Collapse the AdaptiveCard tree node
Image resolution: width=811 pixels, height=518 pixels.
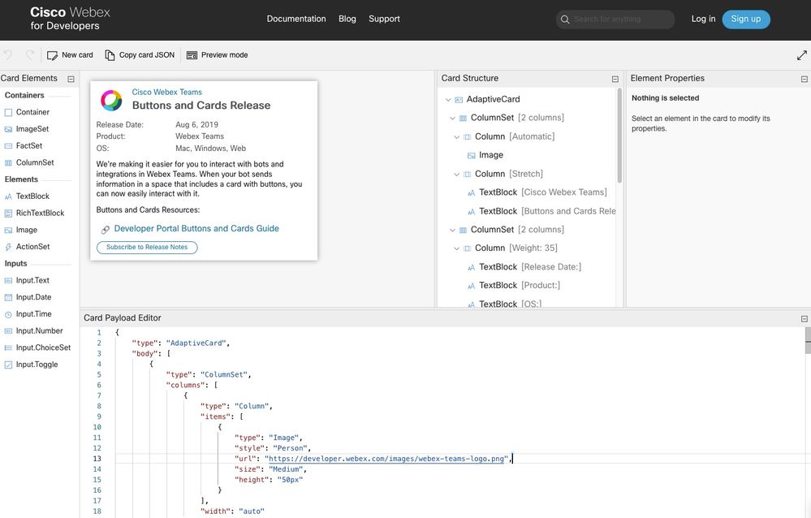(x=448, y=99)
